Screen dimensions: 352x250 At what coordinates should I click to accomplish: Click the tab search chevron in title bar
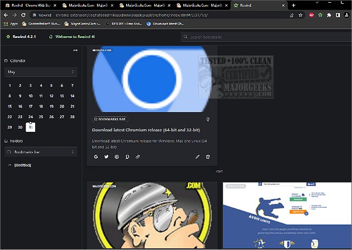[x=317, y=3]
